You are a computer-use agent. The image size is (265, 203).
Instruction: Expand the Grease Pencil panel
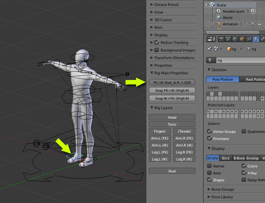coord(172,5)
